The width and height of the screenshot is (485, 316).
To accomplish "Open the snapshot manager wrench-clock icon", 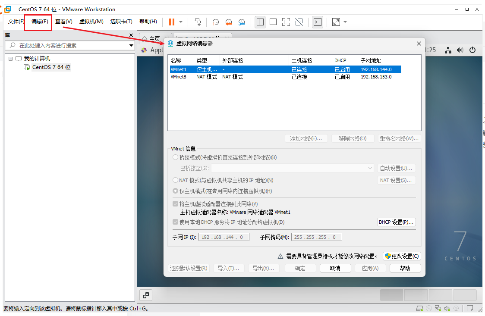I will coord(242,22).
